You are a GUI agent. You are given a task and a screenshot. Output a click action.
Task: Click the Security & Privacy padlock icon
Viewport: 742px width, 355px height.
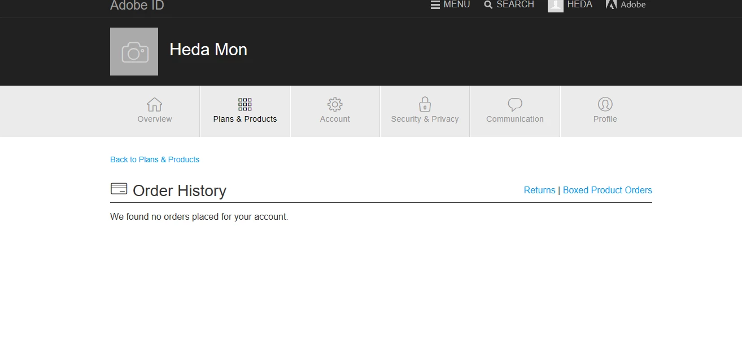click(425, 104)
